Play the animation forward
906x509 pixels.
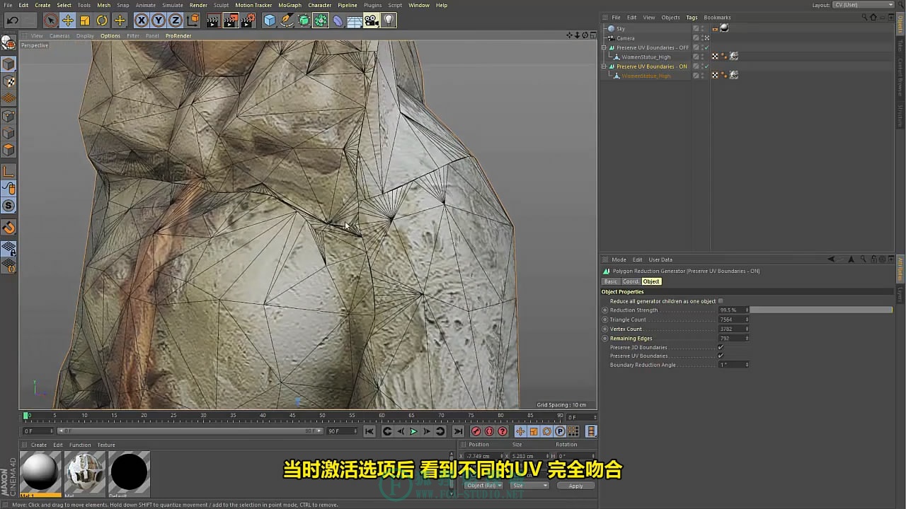pyautogui.click(x=413, y=431)
